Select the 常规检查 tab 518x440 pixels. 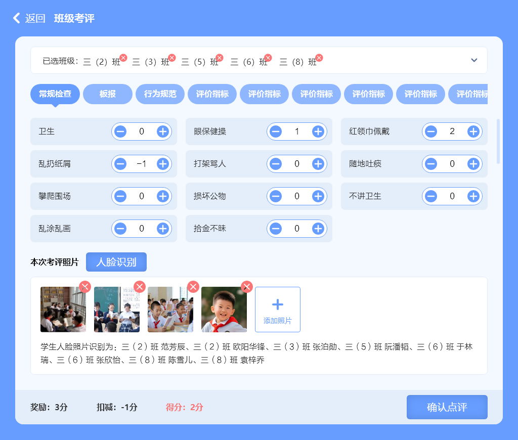point(55,94)
